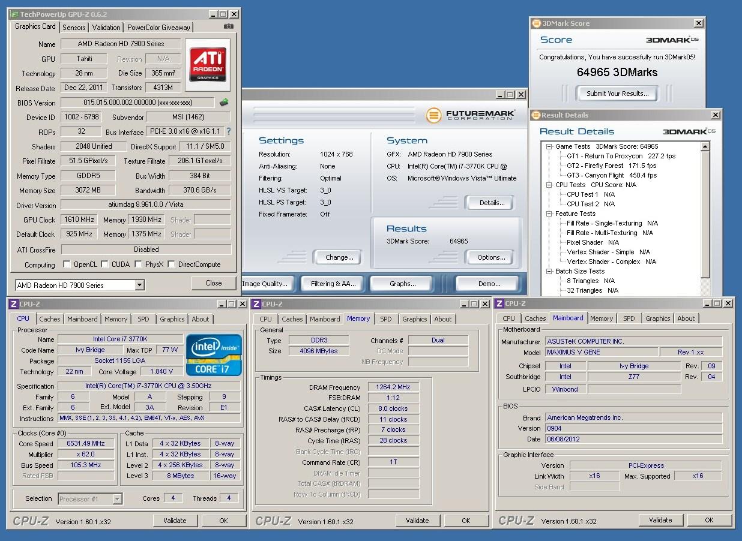Select GT3 - Canyon Flight row

612,175
